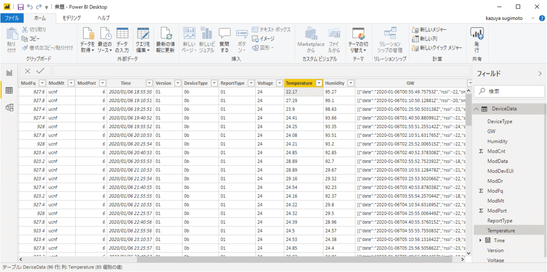
Task: Click New Measure (新しいメジャー) button
Action: [433, 30]
